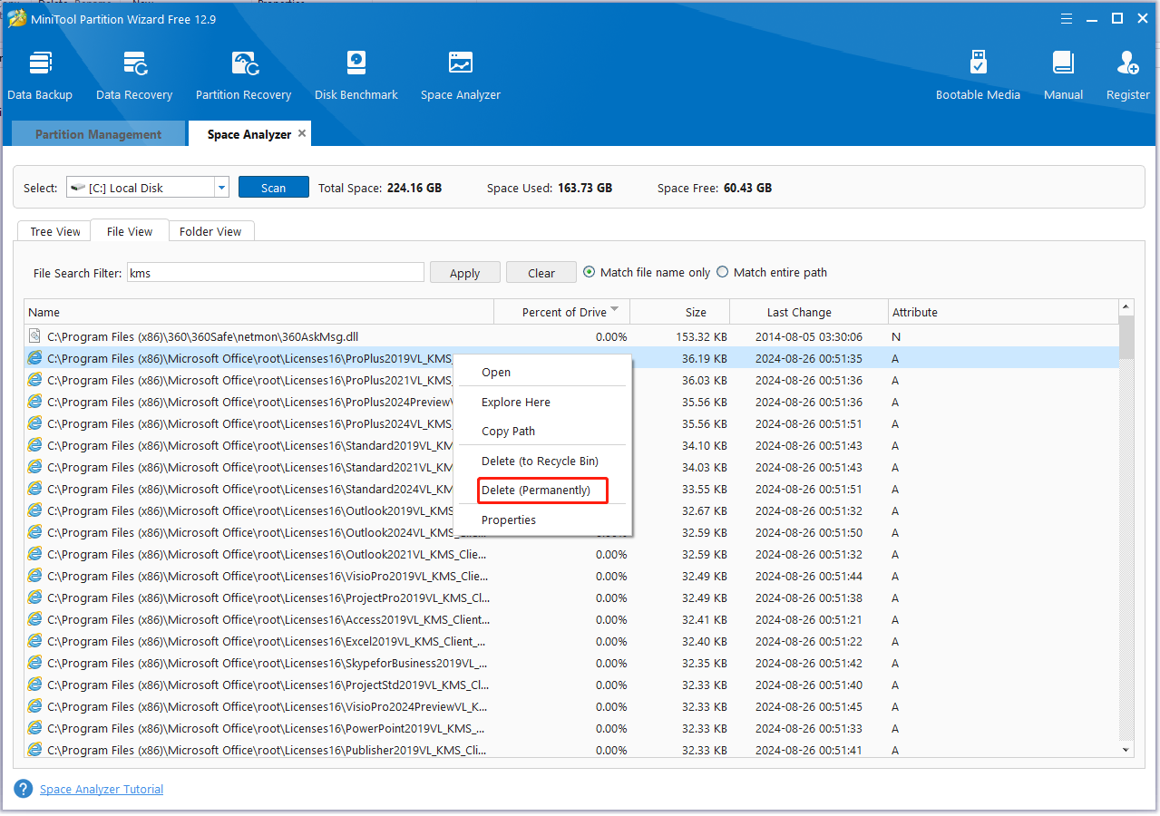Click the Clear filter button
Image resolution: width=1160 pixels, height=816 pixels.
(541, 273)
